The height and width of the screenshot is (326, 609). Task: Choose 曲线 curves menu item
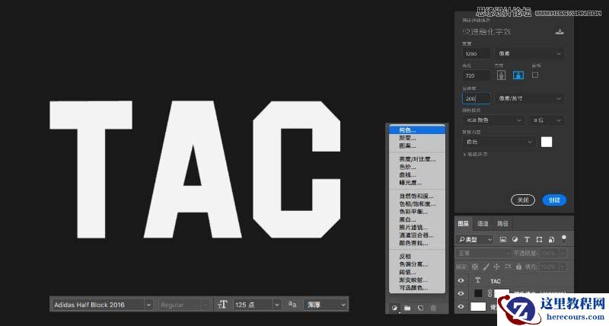pyautogui.click(x=417, y=174)
